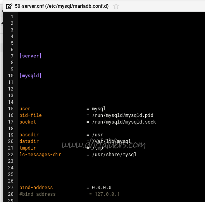
Task: Click line number 20 in the gutter
Action: click(x=11, y=141)
